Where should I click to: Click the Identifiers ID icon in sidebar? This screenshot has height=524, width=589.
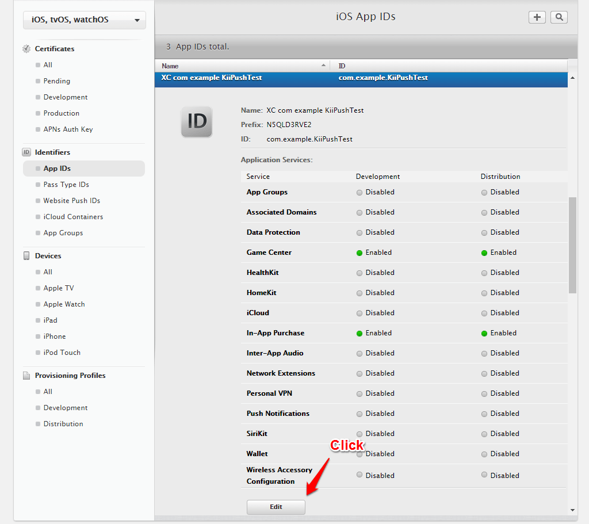[x=26, y=152]
